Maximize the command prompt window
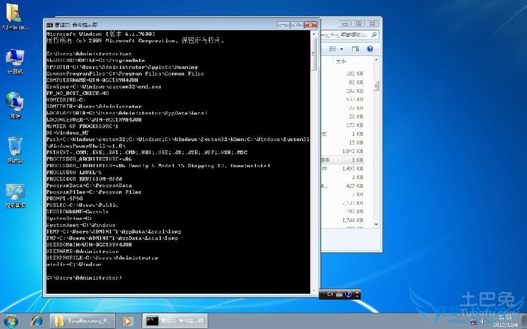 coord(297,25)
